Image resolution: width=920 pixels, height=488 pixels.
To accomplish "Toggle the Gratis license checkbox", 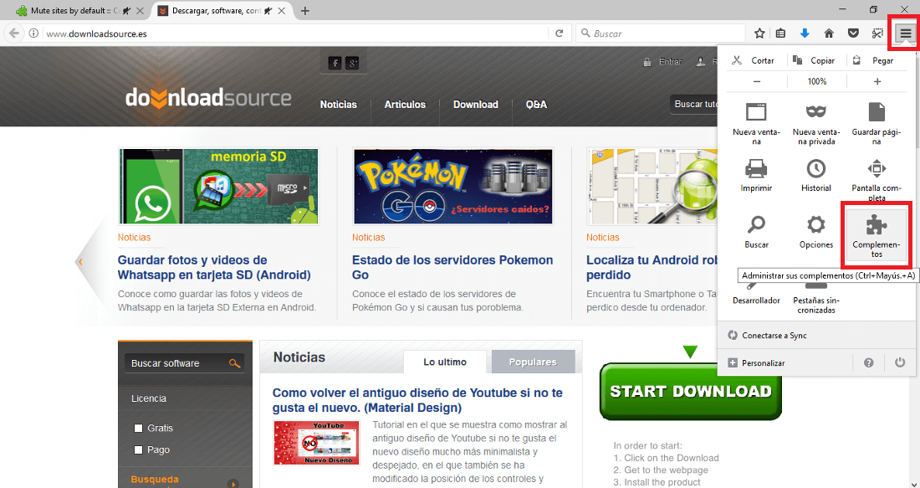I will point(139,428).
